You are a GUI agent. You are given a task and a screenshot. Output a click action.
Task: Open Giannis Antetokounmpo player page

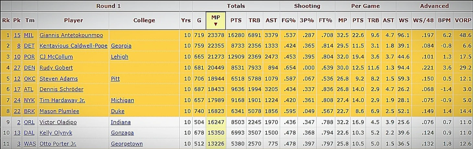coord(71,35)
